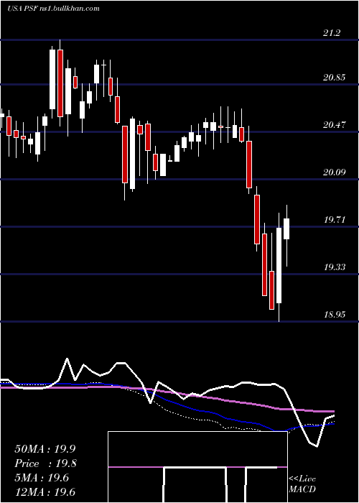Click the '50MA : 19.9' readout
The image size is (359, 503).
coord(45,449)
